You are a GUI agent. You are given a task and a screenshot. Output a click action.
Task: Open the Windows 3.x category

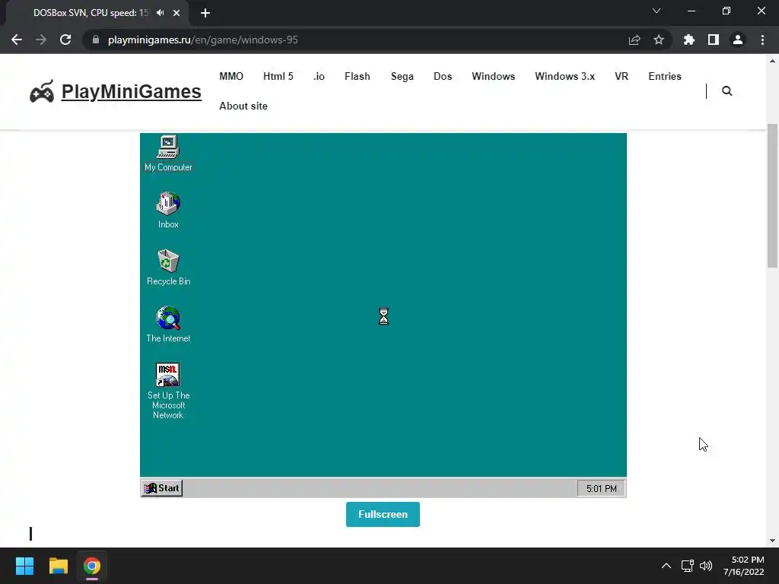565,77
